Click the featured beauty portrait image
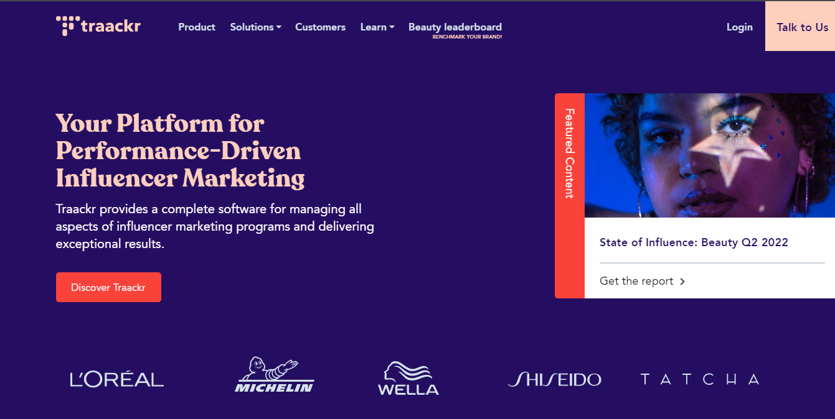This screenshot has height=419, width=835. (710, 155)
